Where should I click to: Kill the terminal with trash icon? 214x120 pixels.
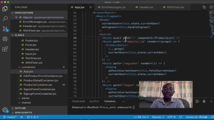204,101
